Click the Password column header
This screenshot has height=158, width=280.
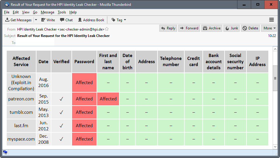point(84,61)
